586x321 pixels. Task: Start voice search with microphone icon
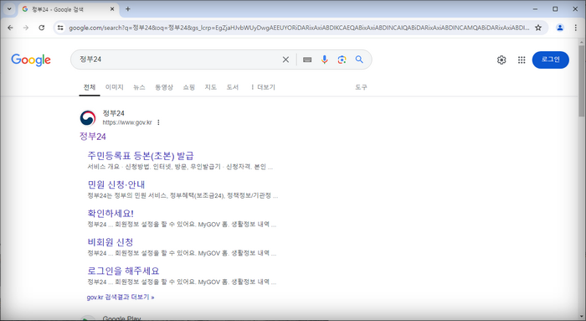pyautogui.click(x=325, y=60)
